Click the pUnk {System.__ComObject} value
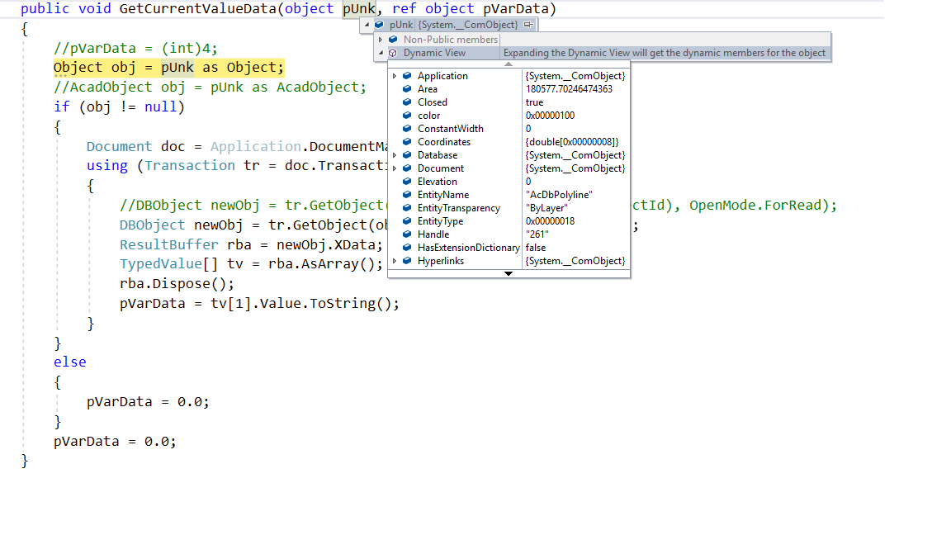The height and width of the screenshot is (535, 951). [467, 25]
